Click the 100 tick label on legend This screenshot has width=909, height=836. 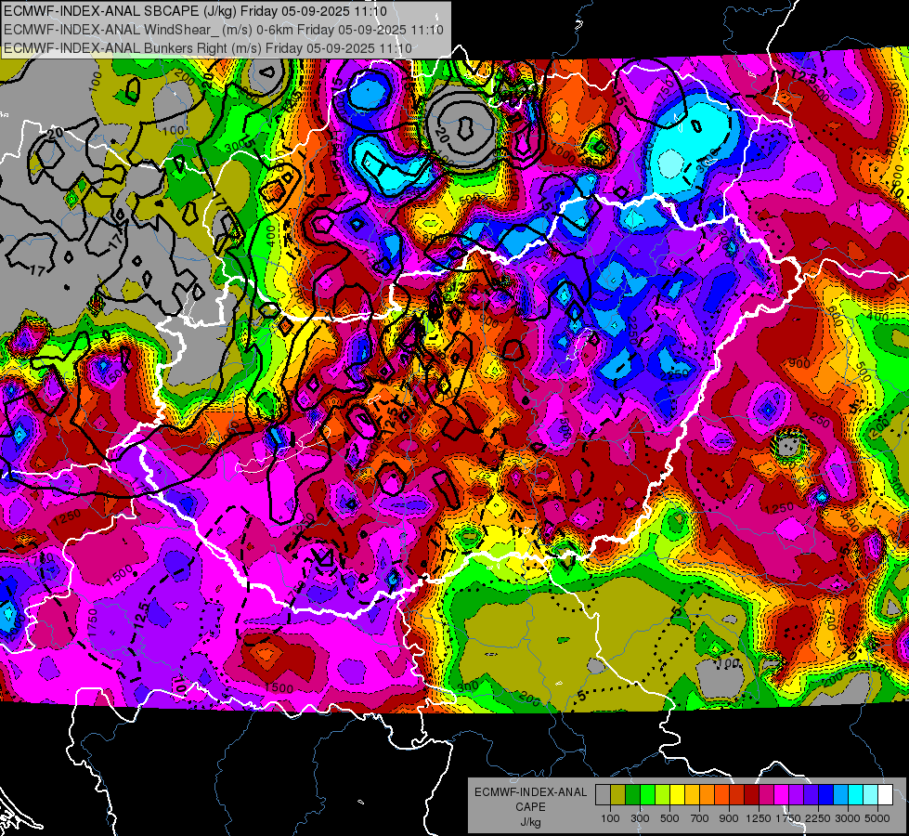click(610, 818)
